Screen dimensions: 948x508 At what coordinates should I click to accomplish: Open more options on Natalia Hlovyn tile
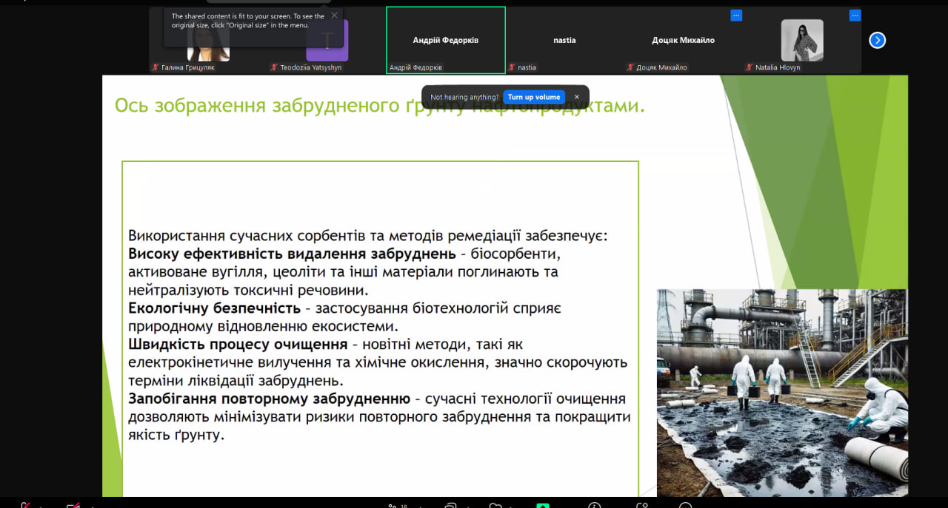tap(855, 15)
